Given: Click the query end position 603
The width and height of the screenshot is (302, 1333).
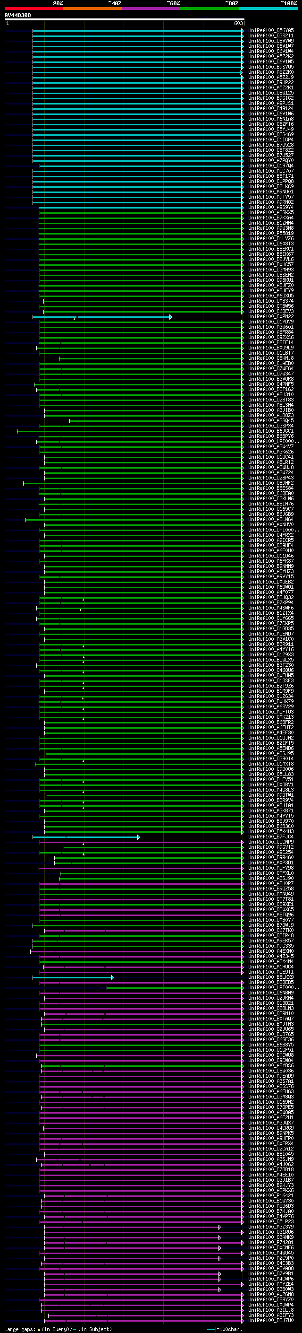Looking at the screenshot, I should pyautogui.click(x=238, y=23).
